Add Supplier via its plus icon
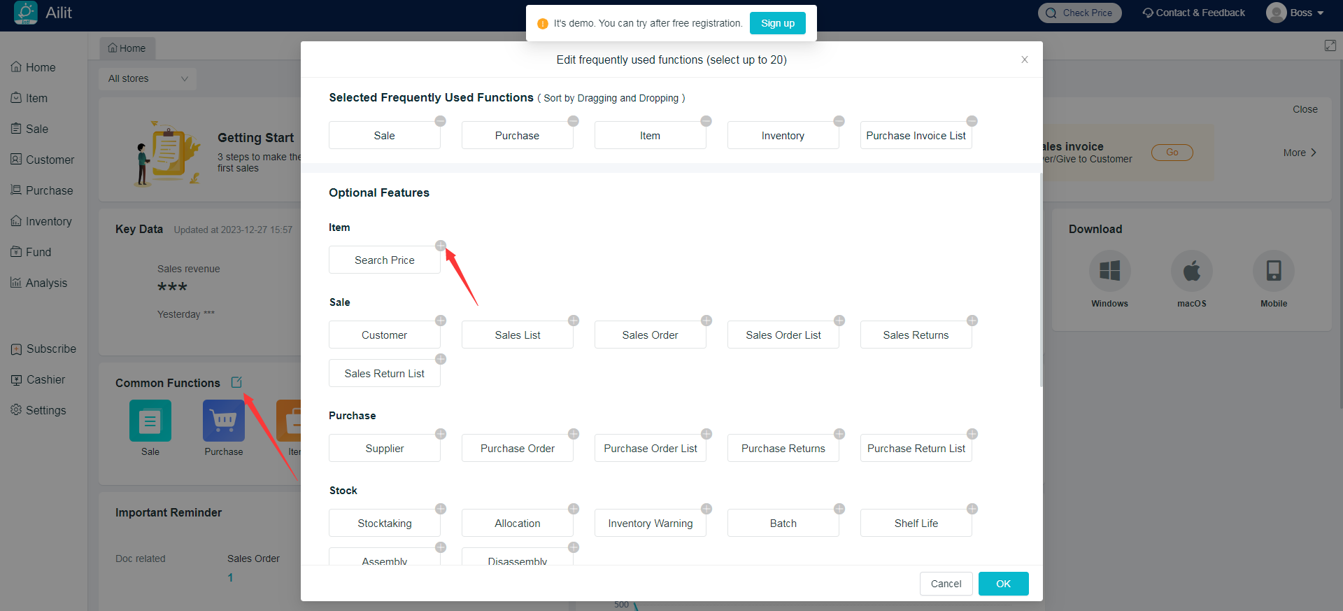 tap(440, 434)
